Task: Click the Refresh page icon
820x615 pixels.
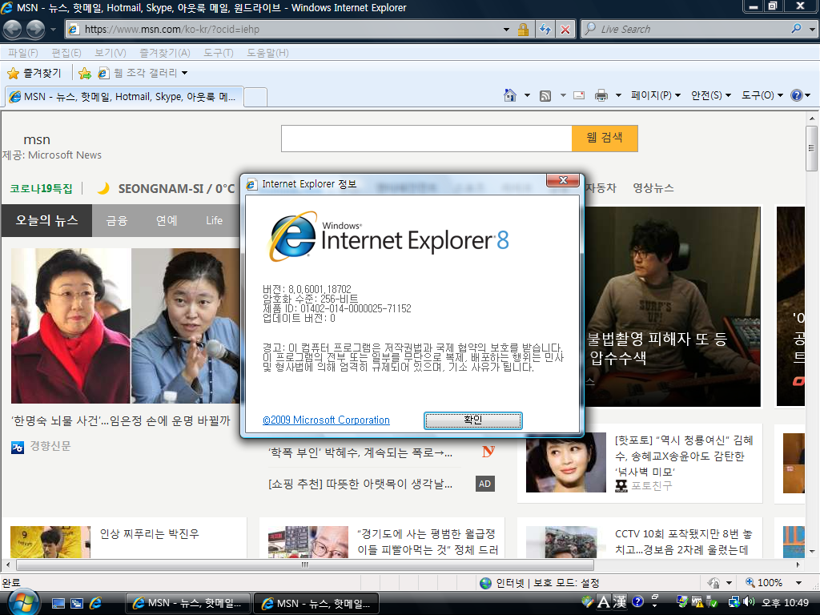Action: (x=545, y=30)
